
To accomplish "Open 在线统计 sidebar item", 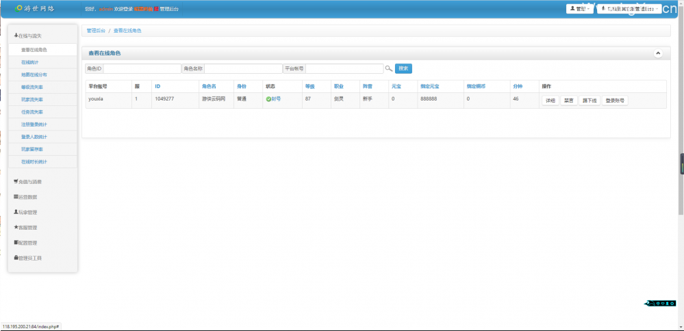I will click(x=42, y=62).
